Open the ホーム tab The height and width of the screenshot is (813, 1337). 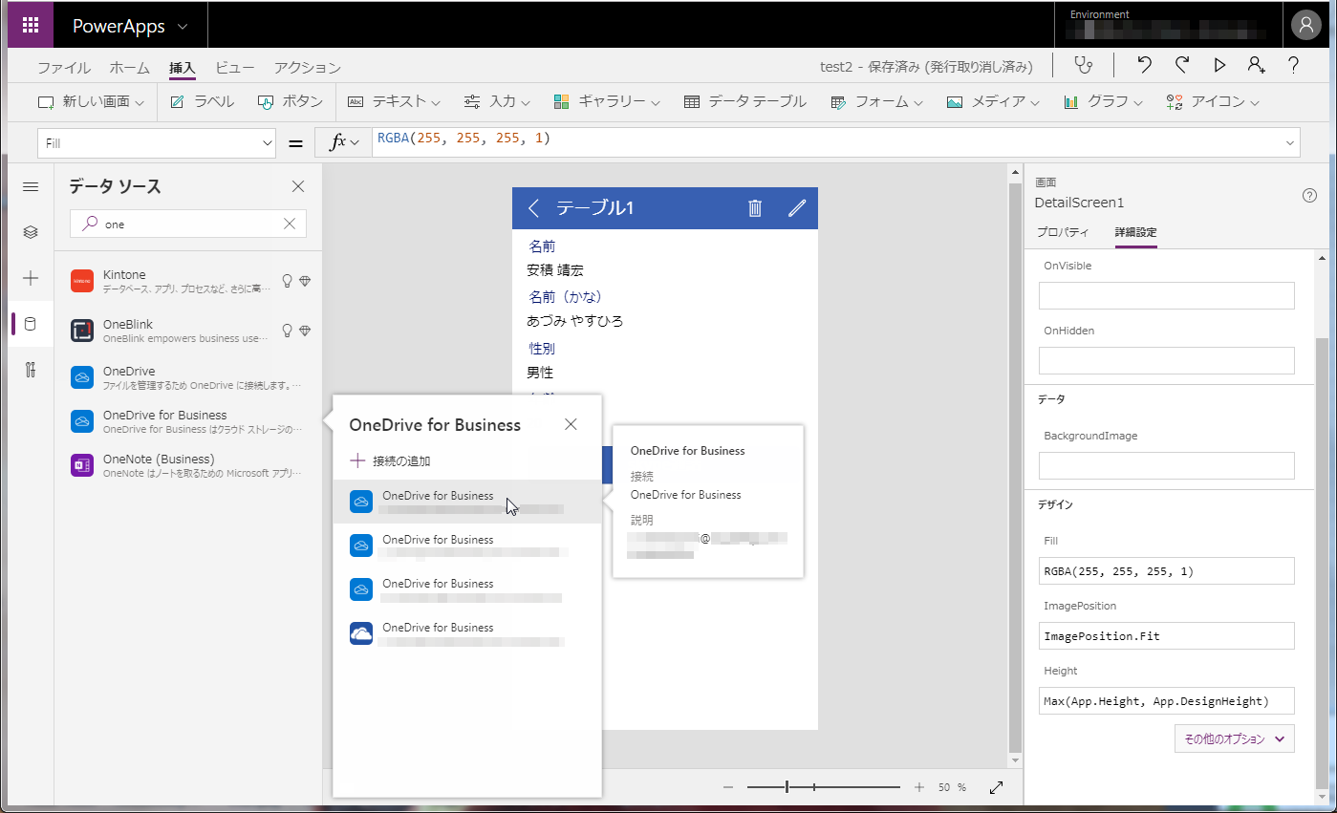click(130, 68)
